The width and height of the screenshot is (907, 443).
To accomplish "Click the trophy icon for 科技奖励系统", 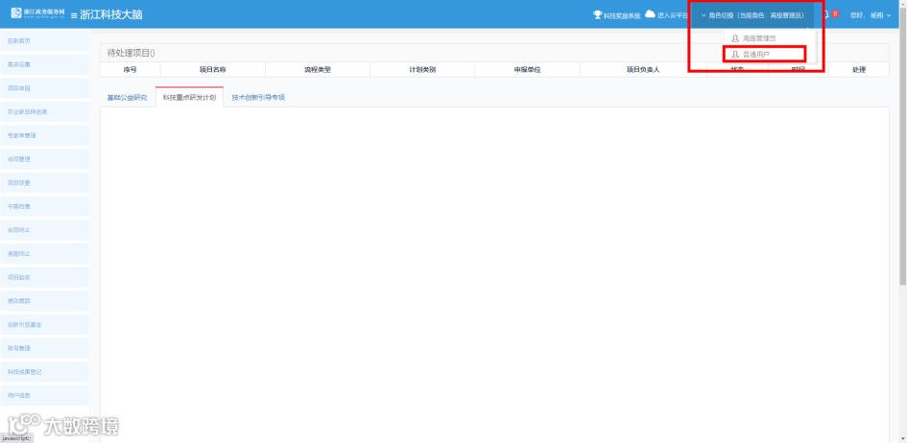I will click(x=598, y=14).
